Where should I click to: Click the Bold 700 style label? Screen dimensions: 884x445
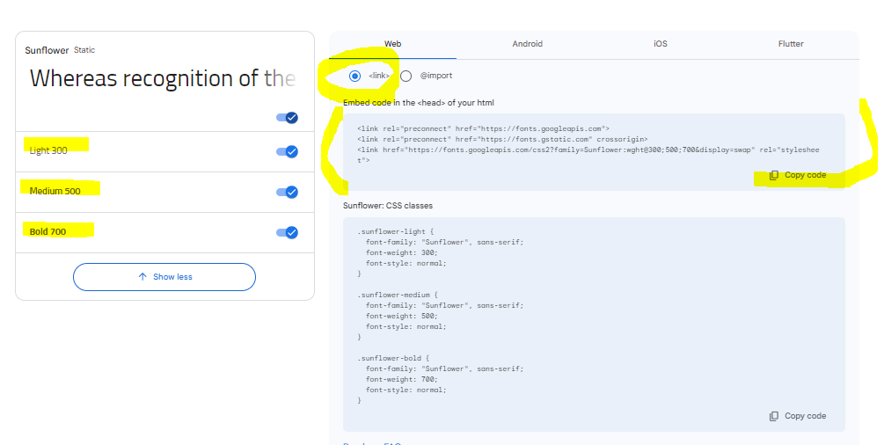point(47,232)
